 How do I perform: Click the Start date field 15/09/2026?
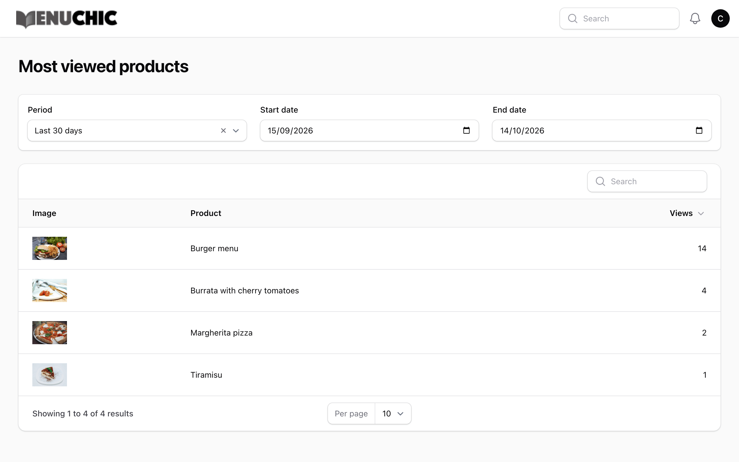coord(369,131)
